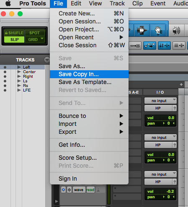The width and height of the screenshot is (188, 207).
Task: Open the Apple menu
Action: (8, 3)
